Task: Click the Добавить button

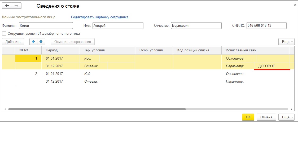Action: pyautogui.click(x=13, y=42)
